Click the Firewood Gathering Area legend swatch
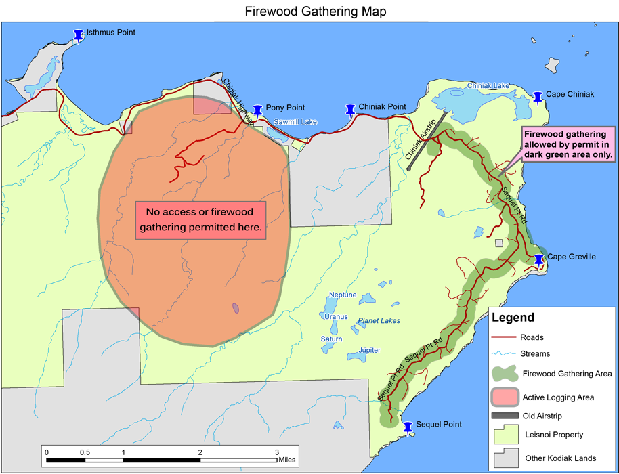Image resolution: width=619 pixels, height=474 pixels. 505,374
